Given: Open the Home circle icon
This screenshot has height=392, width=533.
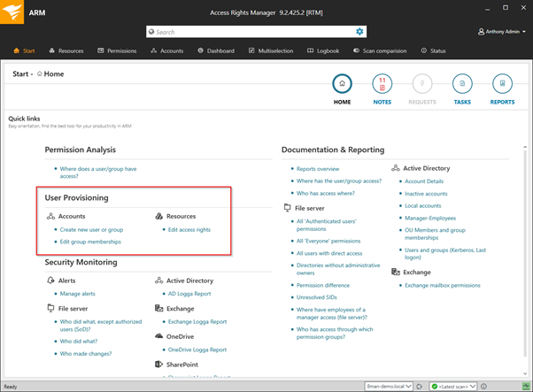Looking at the screenshot, I should pyautogui.click(x=342, y=83).
